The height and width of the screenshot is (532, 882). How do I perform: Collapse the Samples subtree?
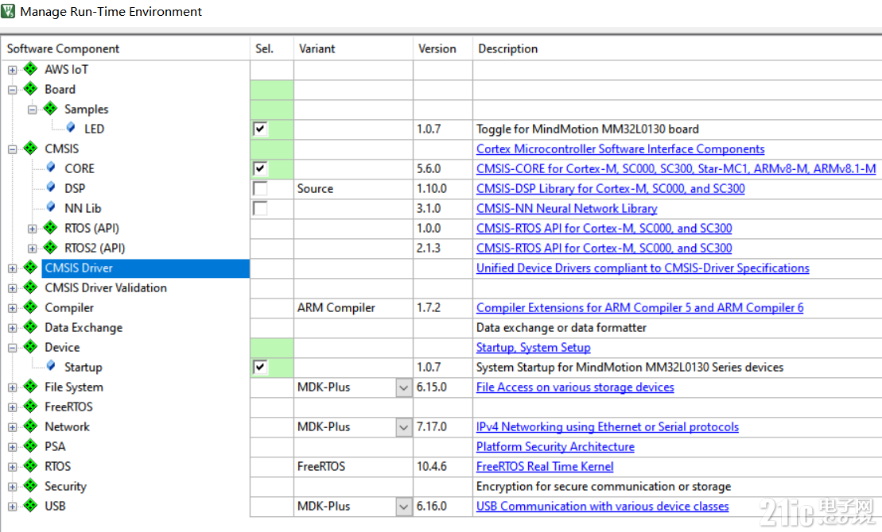point(32,110)
